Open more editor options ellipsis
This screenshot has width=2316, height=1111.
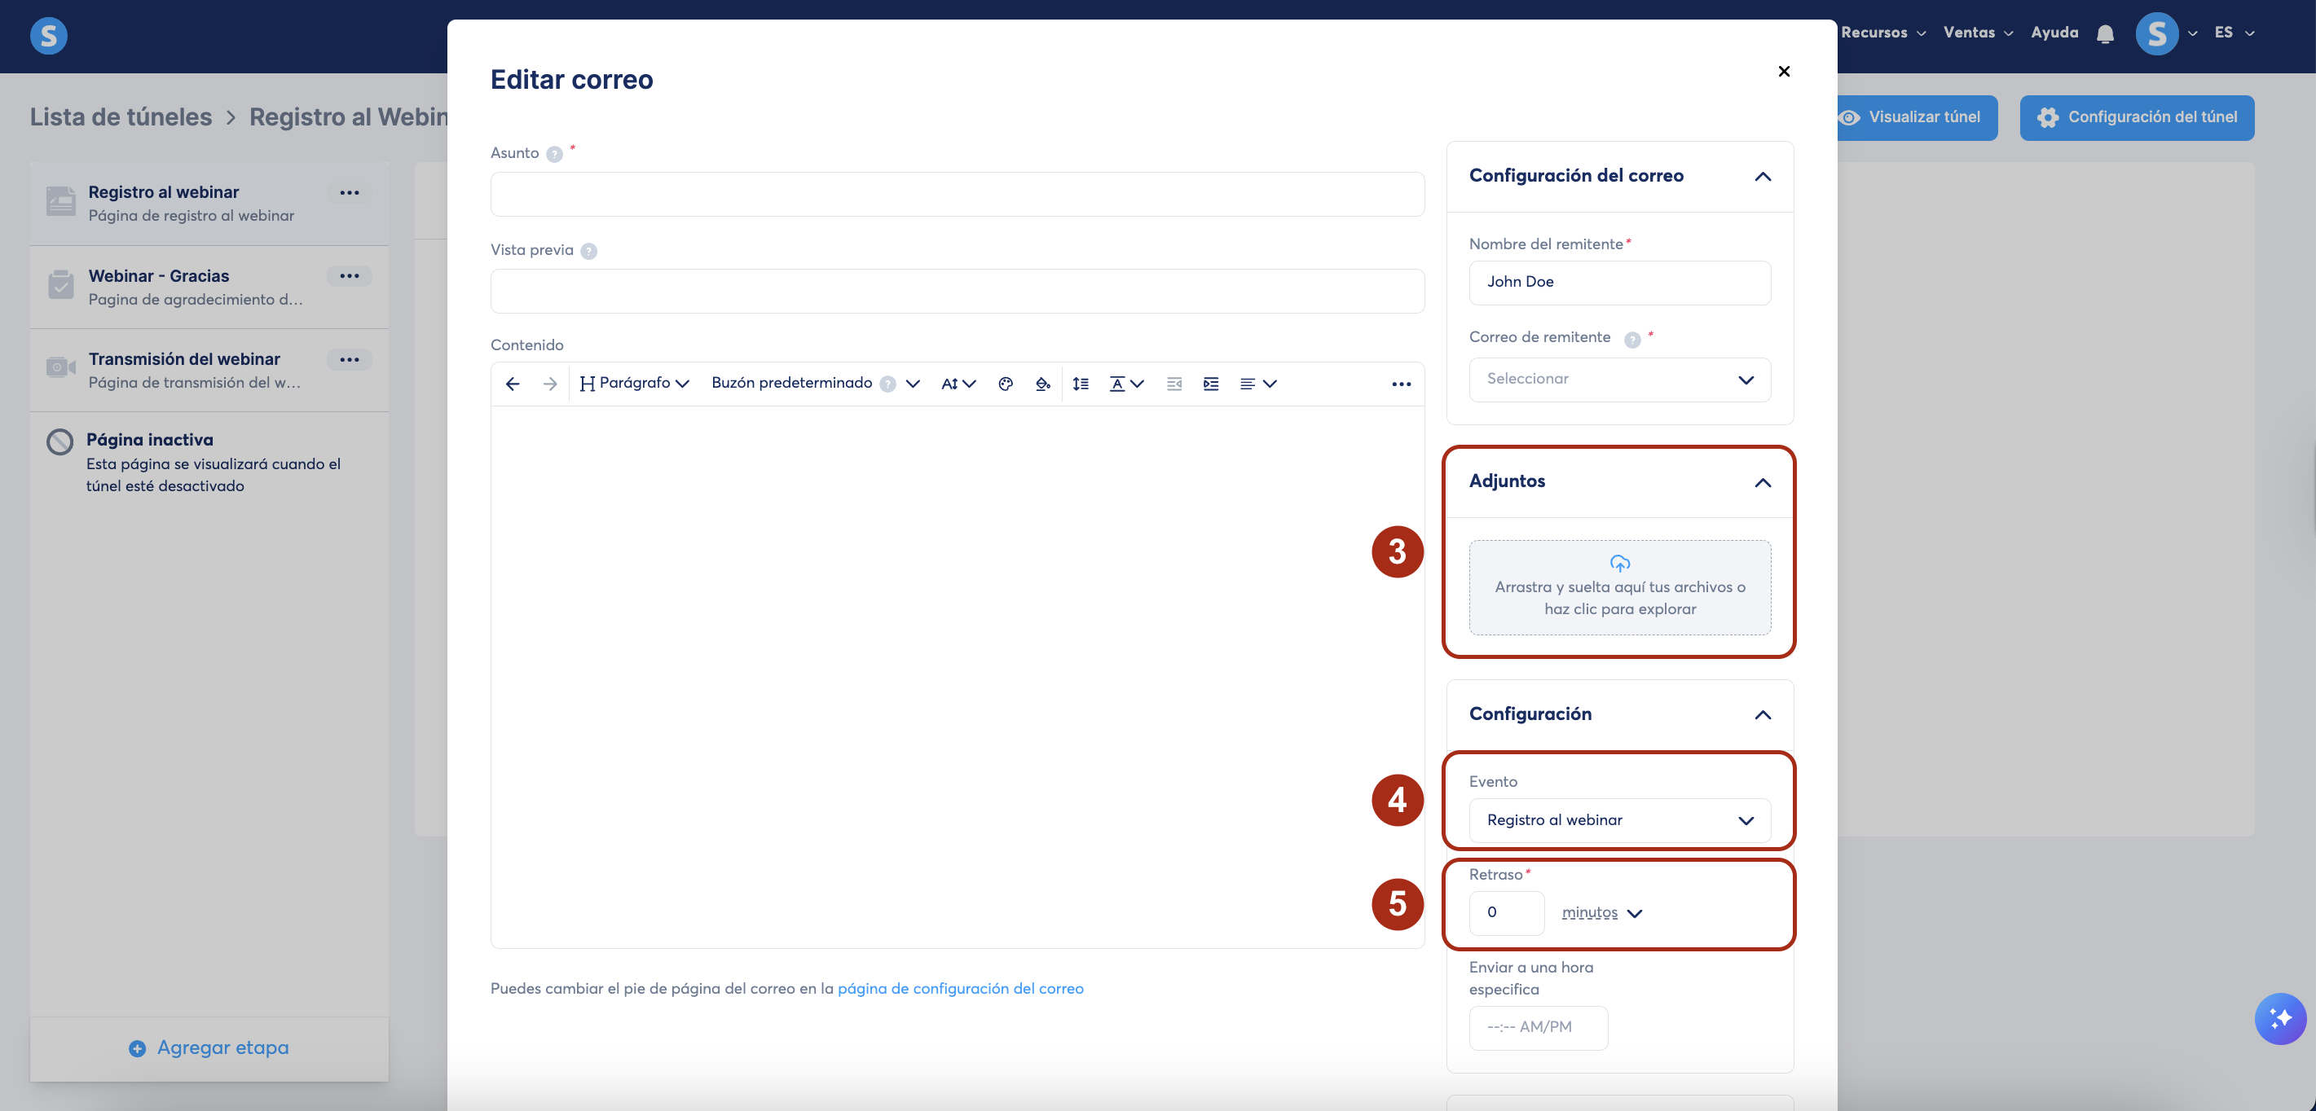click(1401, 384)
